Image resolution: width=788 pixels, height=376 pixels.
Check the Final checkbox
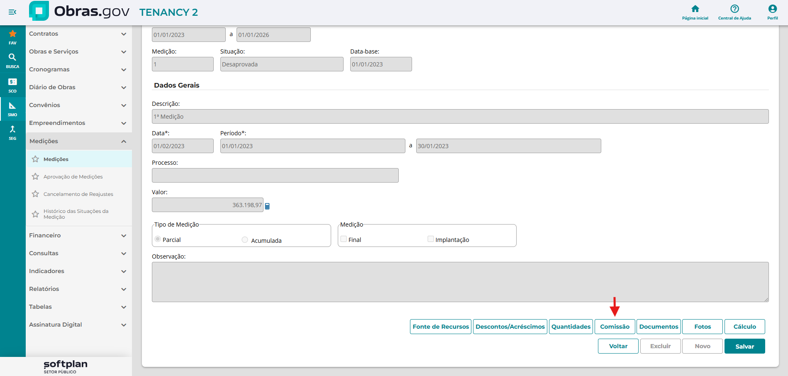coord(344,239)
